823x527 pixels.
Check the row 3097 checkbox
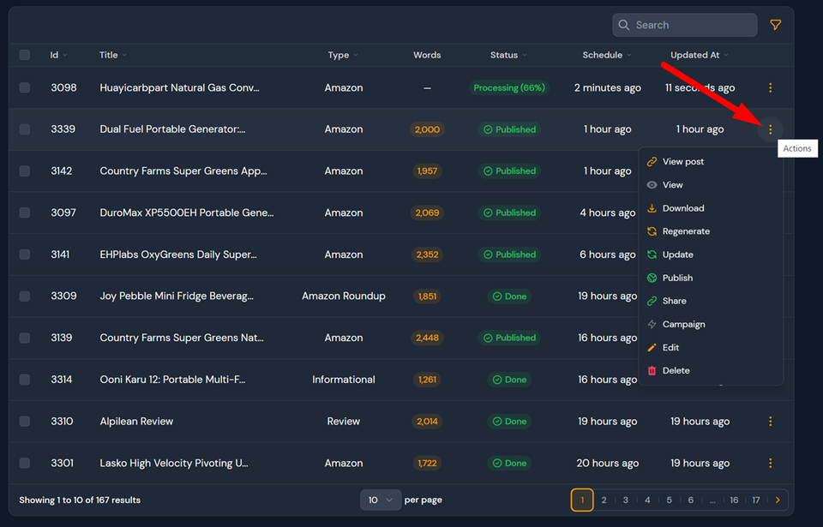coord(25,213)
